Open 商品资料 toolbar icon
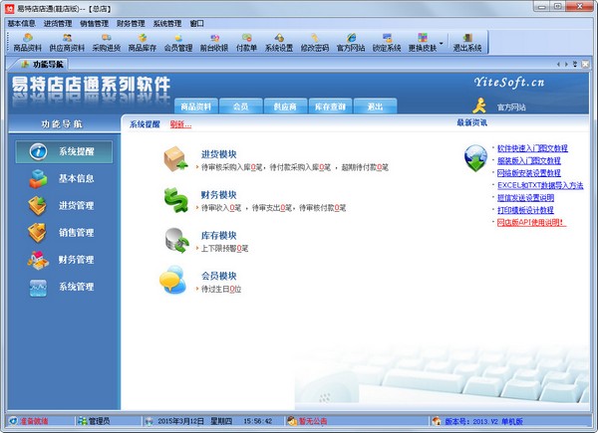598x433 pixels. [x=27, y=41]
